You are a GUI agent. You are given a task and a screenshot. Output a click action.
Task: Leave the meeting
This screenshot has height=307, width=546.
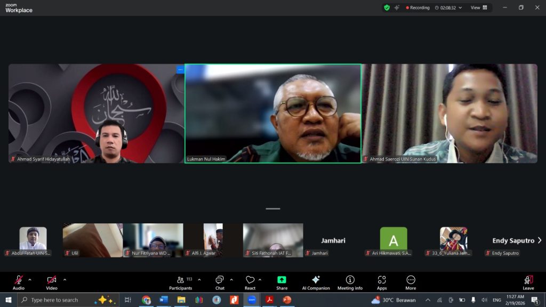[528, 282]
